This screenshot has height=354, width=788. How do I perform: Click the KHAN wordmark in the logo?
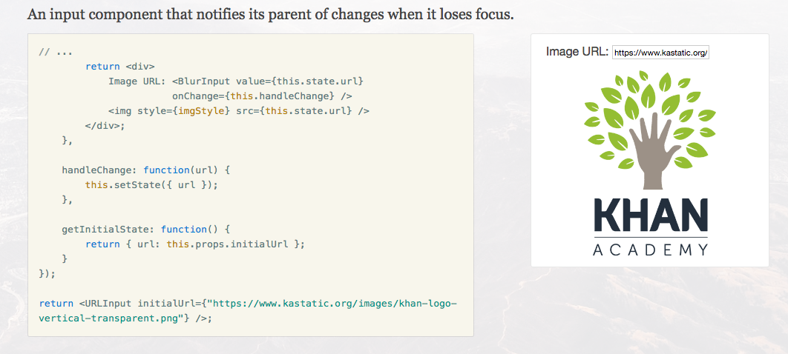[651, 215]
